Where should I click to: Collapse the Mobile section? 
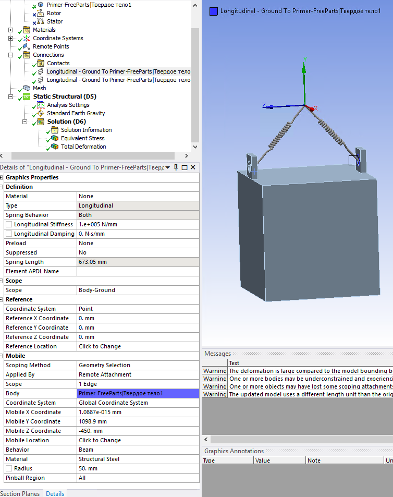point(1,356)
